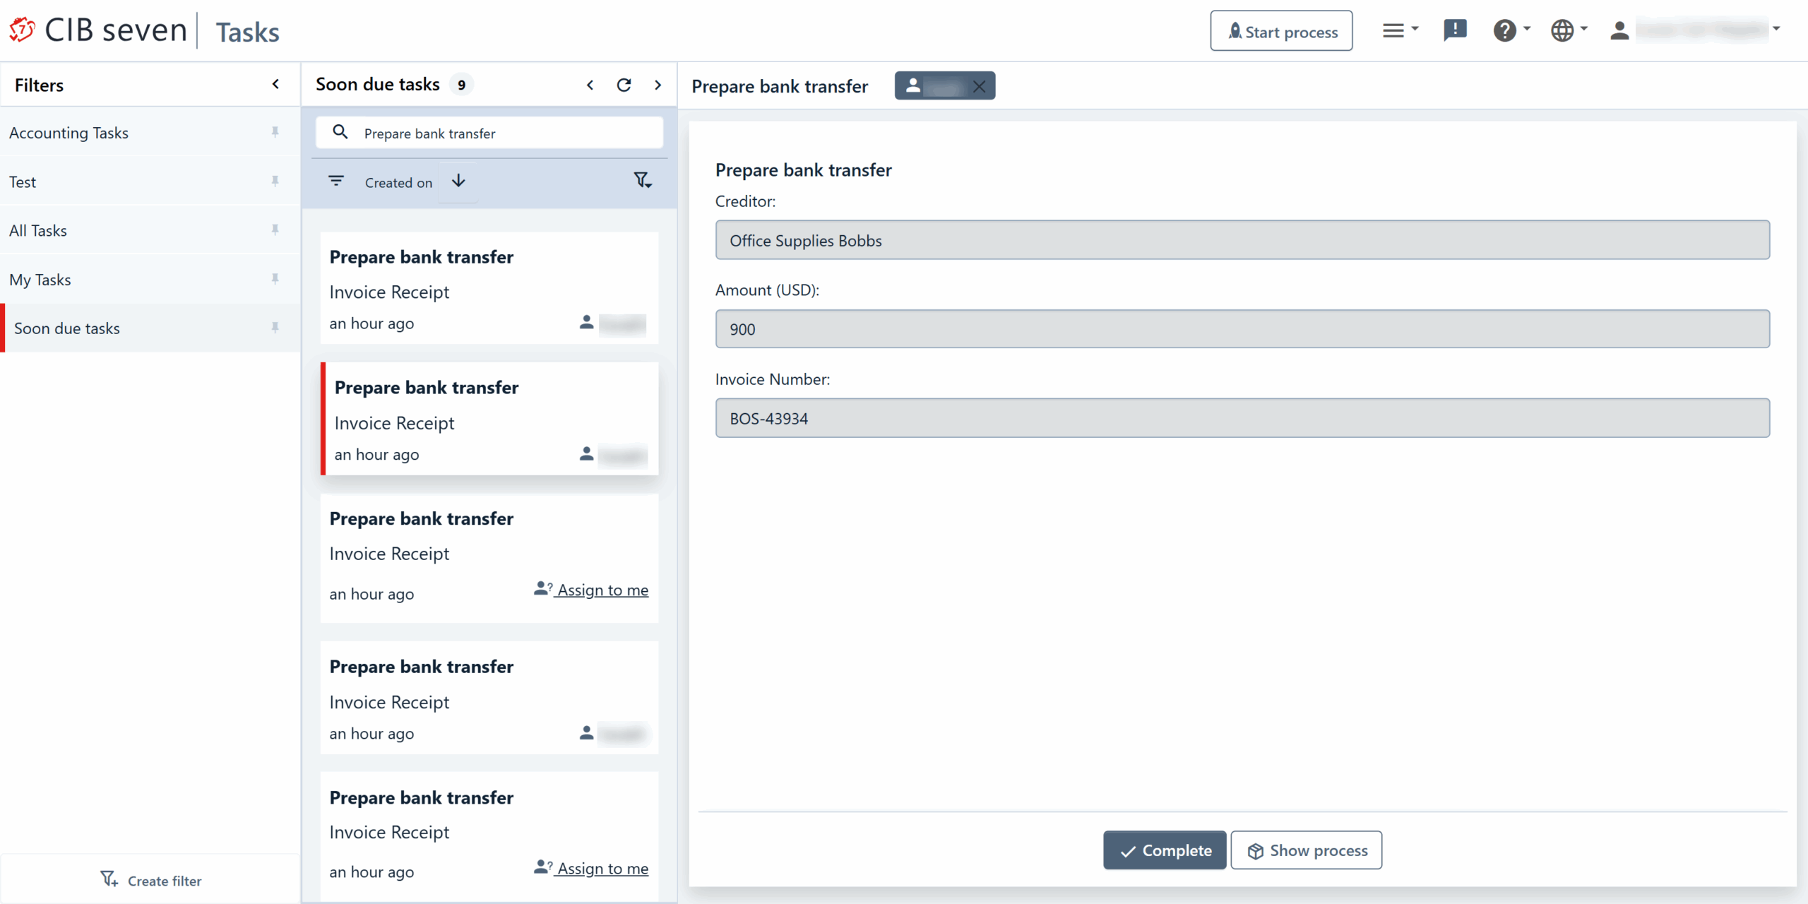
Task: Assign the third task to me
Action: tap(591, 590)
